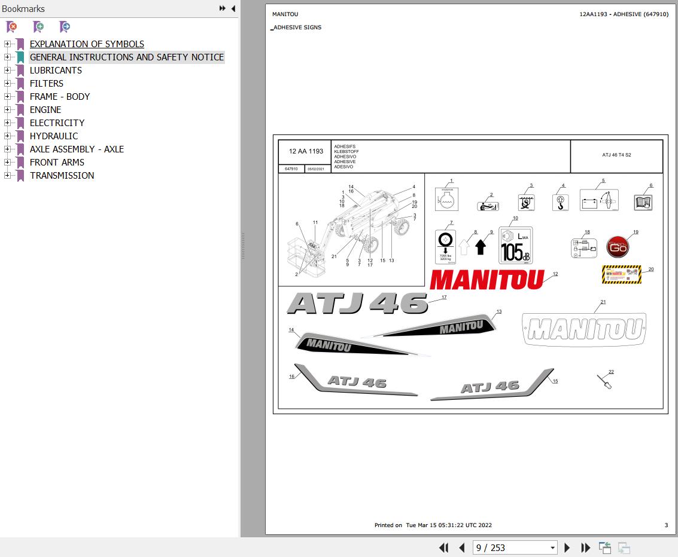Collapse the Bookmarks panel

pyautogui.click(x=233, y=8)
